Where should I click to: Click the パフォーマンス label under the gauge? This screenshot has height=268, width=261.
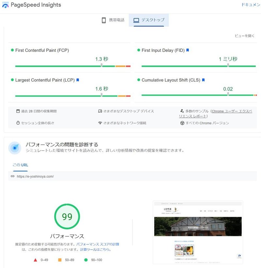pyautogui.click(x=67, y=236)
